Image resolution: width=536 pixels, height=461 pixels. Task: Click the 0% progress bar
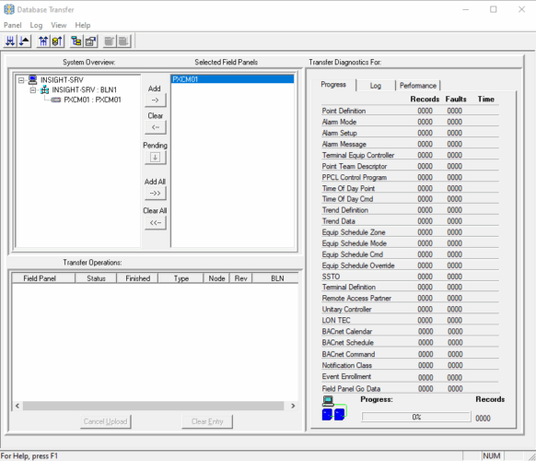click(x=416, y=417)
